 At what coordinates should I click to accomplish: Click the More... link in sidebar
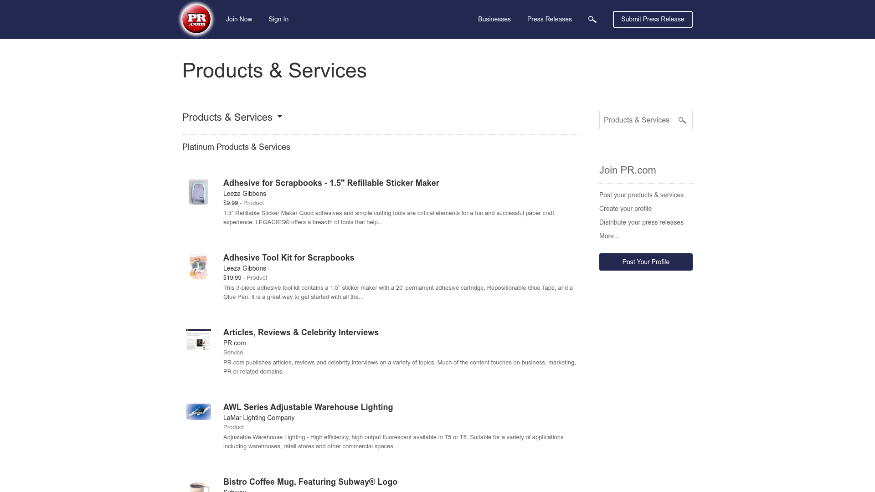[609, 236]
